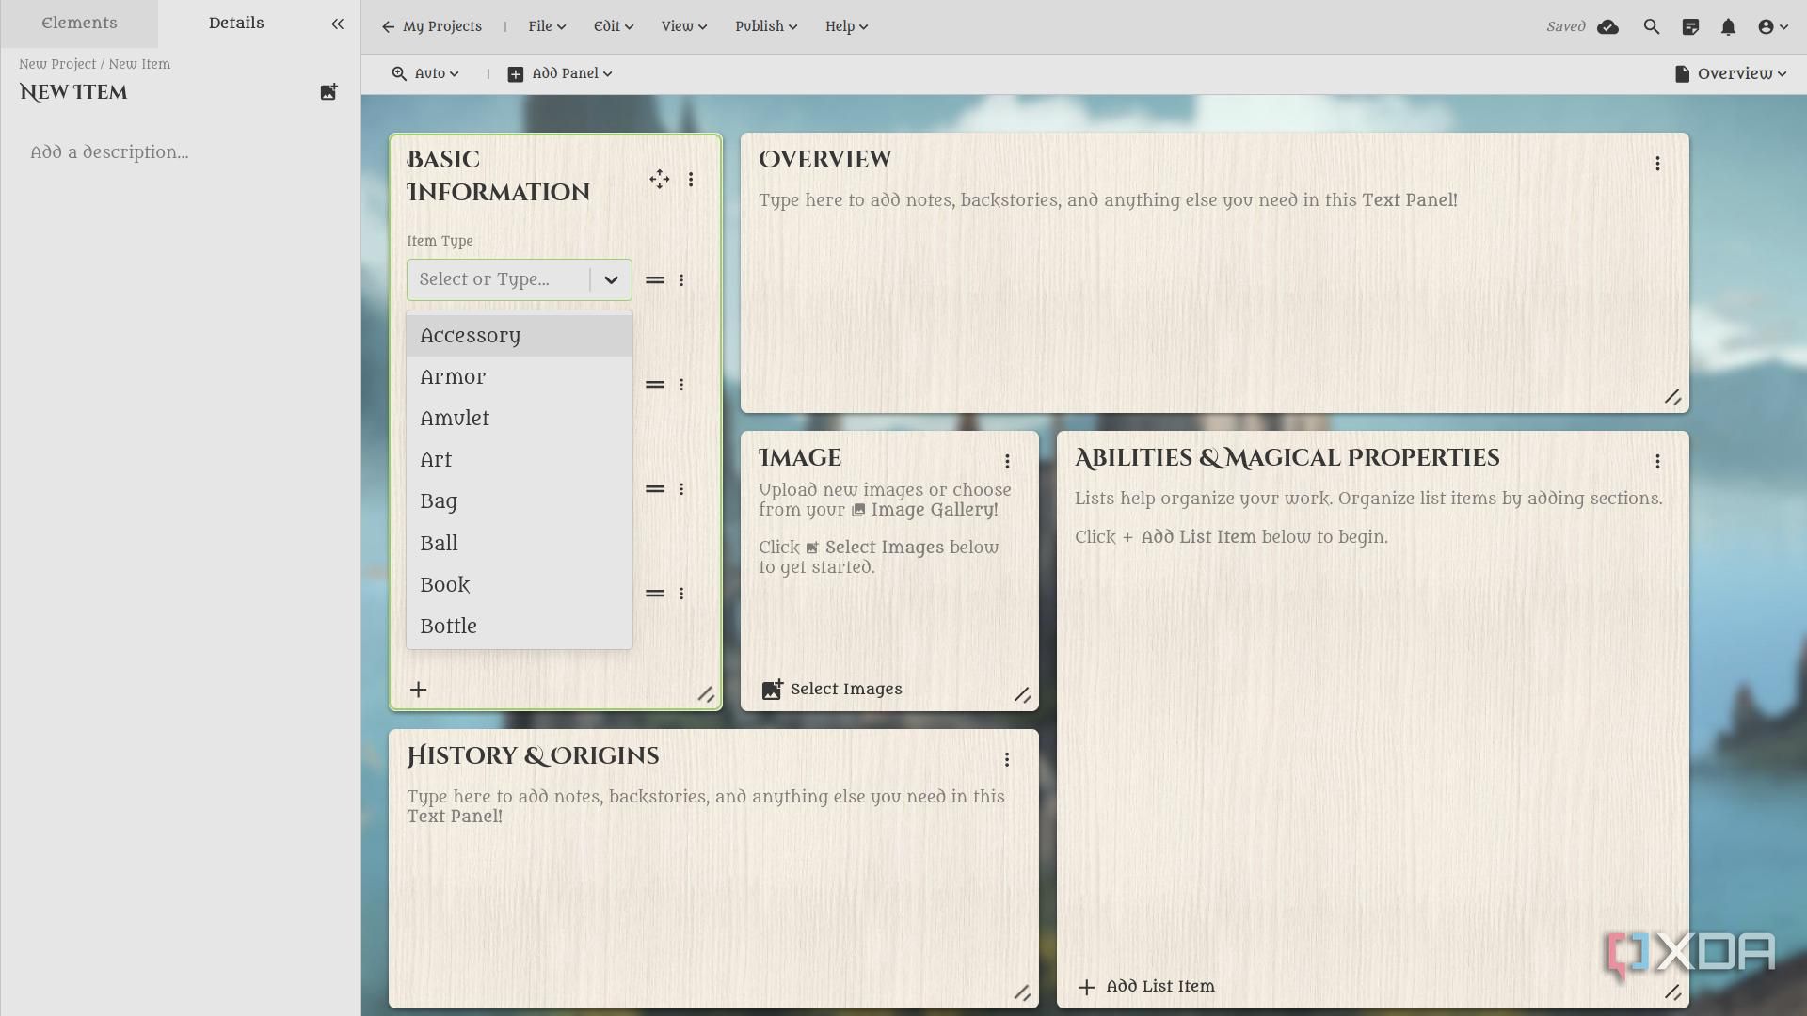Screen dimensions: 1807x1016
Task: Open the Add Panel dropdown
Action: pyautogui.click(x=560, y=73)
